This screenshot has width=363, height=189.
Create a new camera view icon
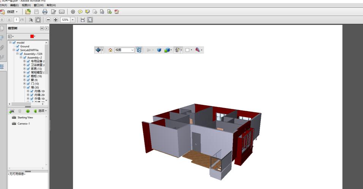(x=12, y=111)
